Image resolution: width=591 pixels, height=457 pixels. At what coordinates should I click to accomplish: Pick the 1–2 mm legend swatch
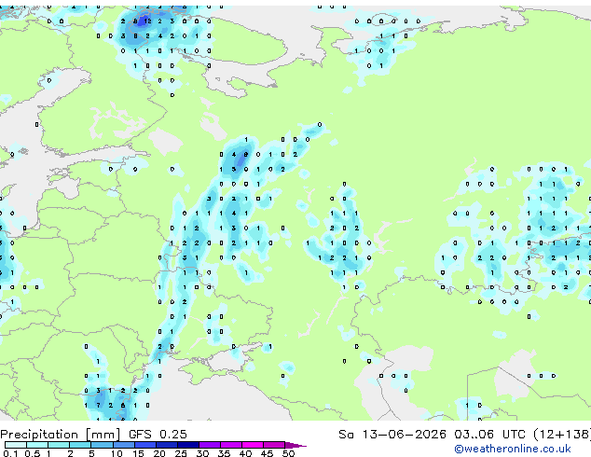(x=59, y=445)
